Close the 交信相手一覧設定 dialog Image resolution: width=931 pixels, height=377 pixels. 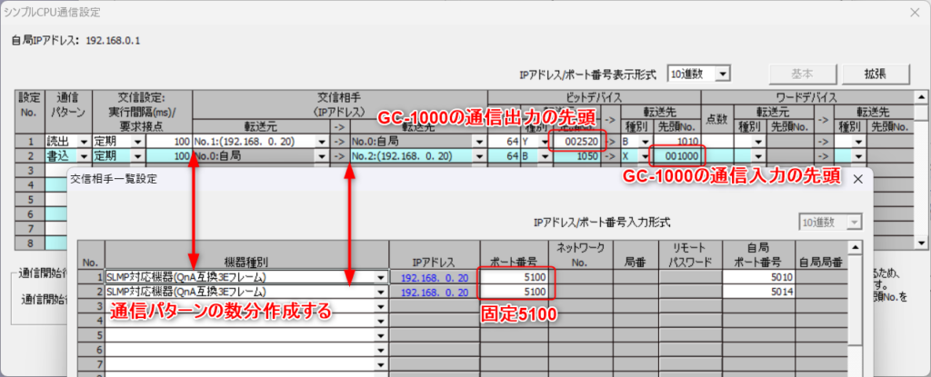(x=857, y=179)
